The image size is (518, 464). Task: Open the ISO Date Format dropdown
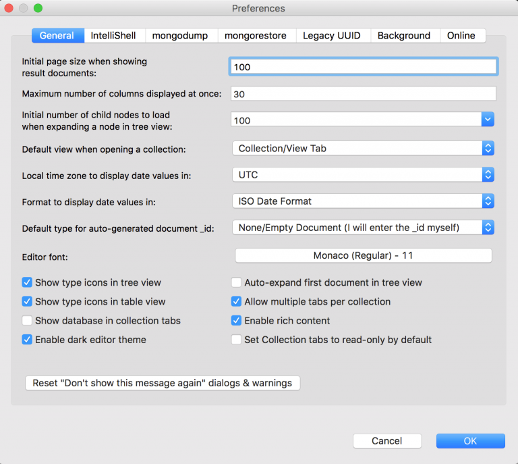(363, 201)
